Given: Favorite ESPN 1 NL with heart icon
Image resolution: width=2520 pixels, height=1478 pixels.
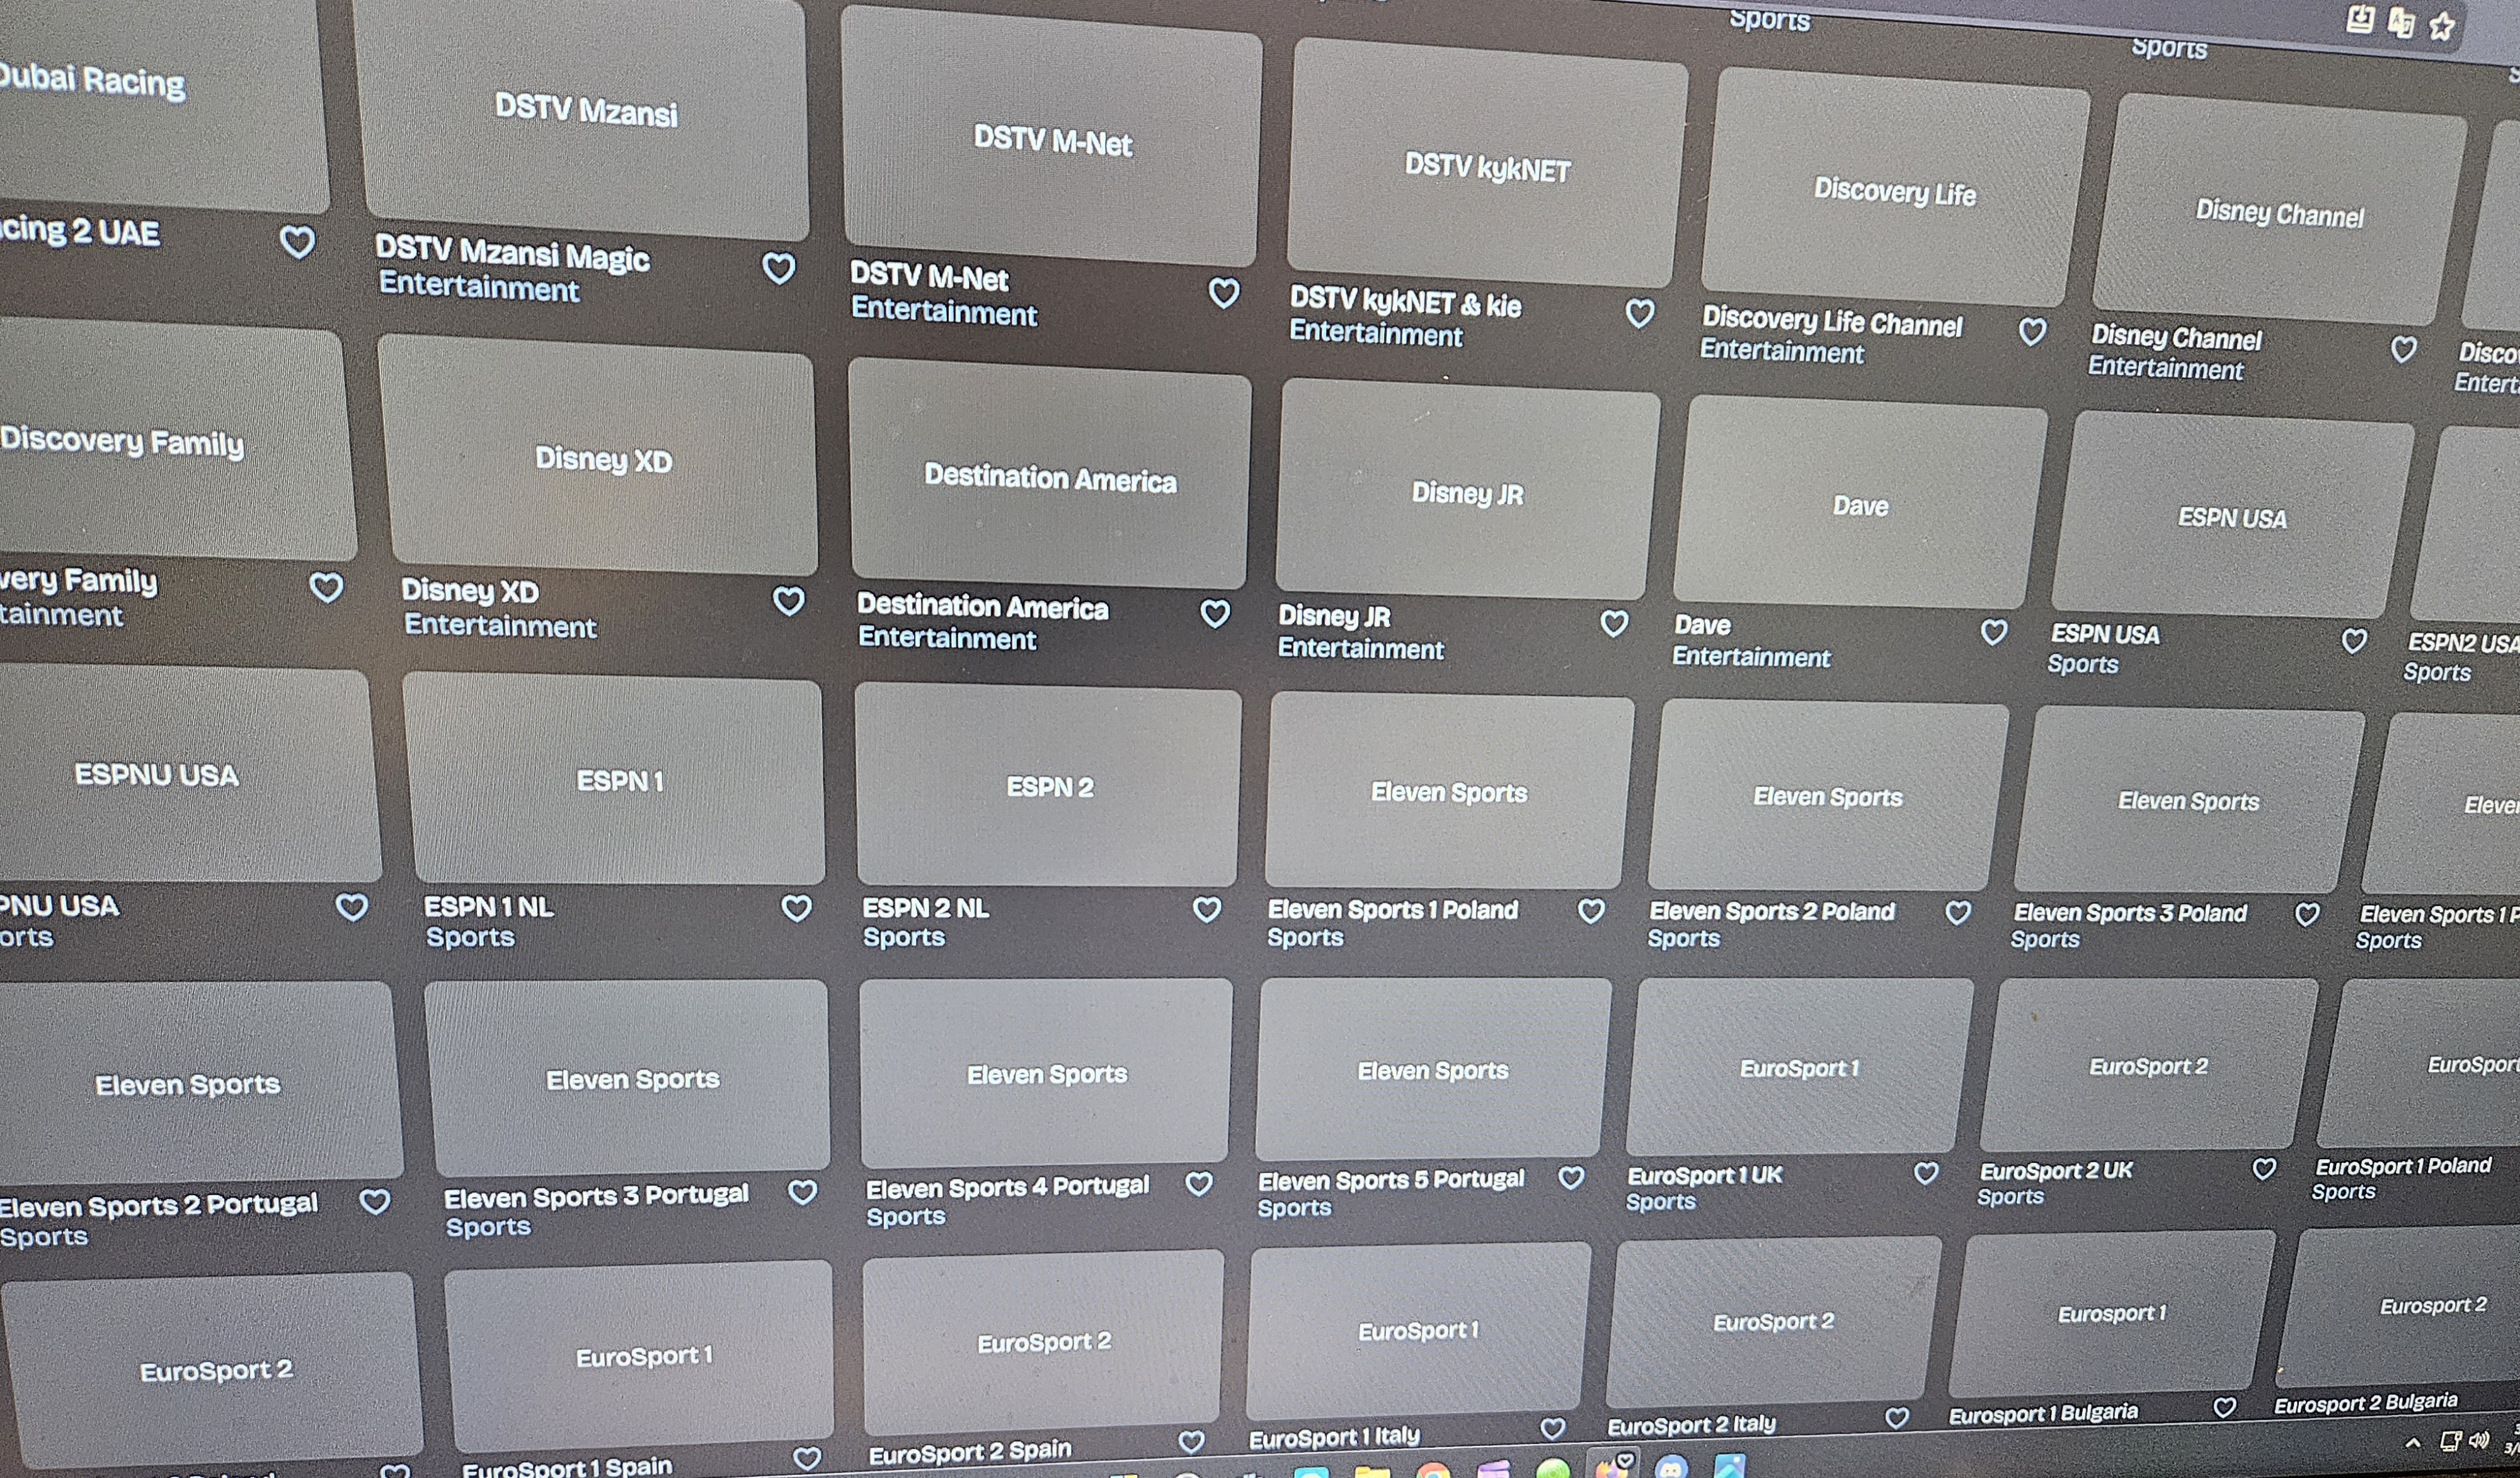Looking at the screenshot, I should [796, 908].
